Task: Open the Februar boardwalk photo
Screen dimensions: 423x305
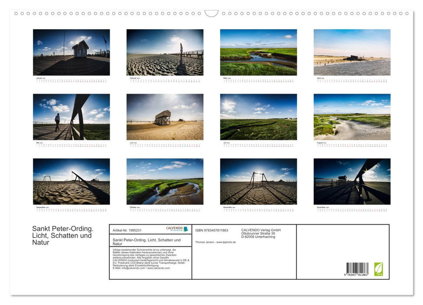Action: click(165, 52)
